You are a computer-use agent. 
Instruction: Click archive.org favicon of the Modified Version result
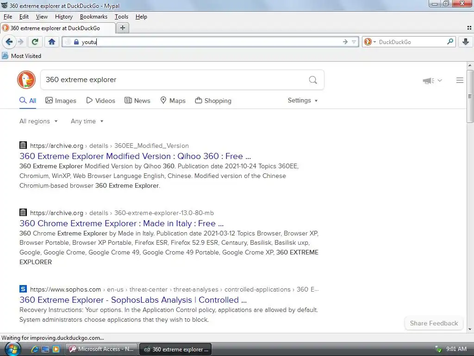pyautogui.click(x=23, y=145)
